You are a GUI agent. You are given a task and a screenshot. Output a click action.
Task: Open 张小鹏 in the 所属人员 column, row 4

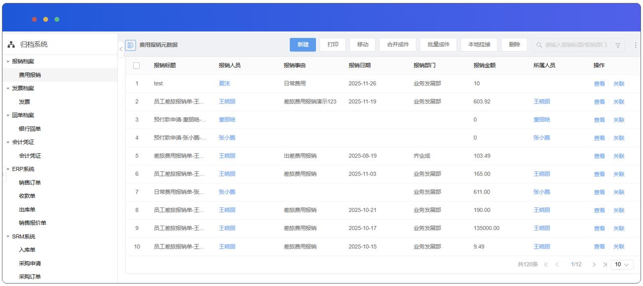[542, 138]
